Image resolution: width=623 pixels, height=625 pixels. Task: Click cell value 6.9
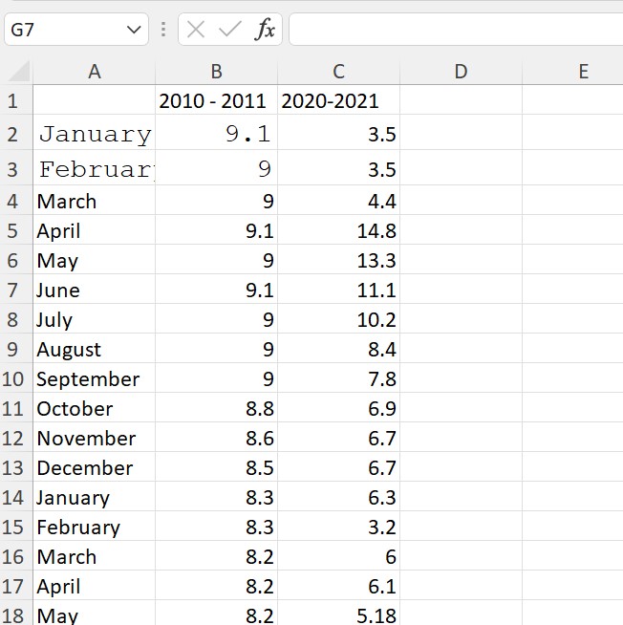[339, 408]
